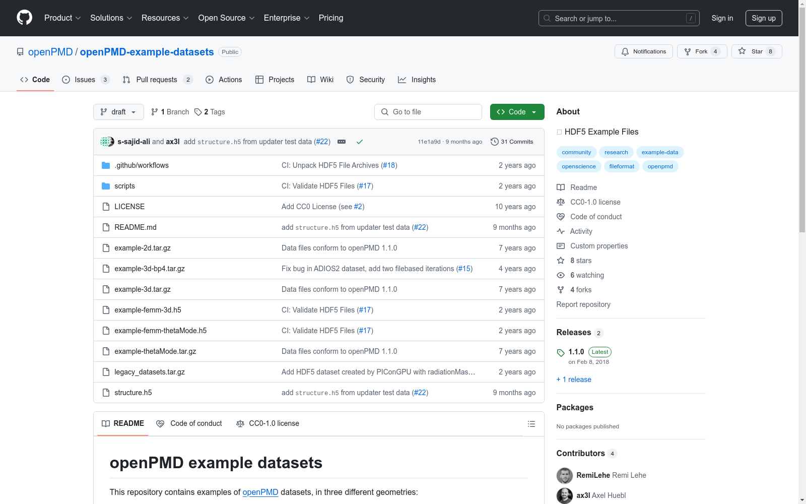The height and width of the screenshot is (504, 806).
Task: Switch to the Pull requests tab
Action: click(x=158, y=80)
